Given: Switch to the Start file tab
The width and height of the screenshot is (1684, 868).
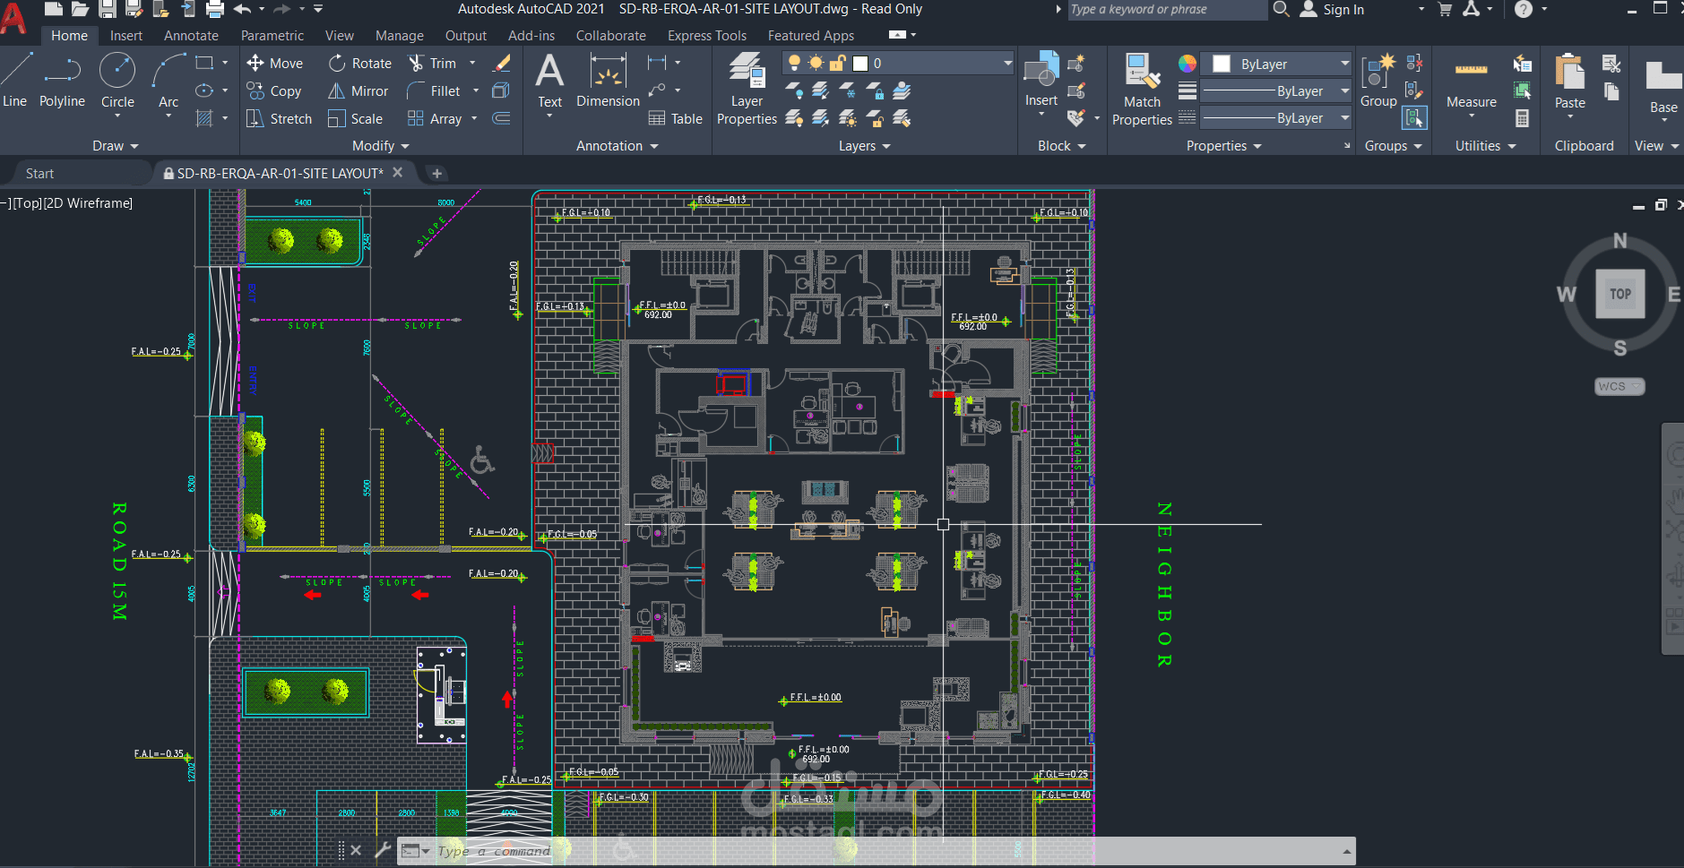Looking at the screenshot, I should tap(39, 173).
